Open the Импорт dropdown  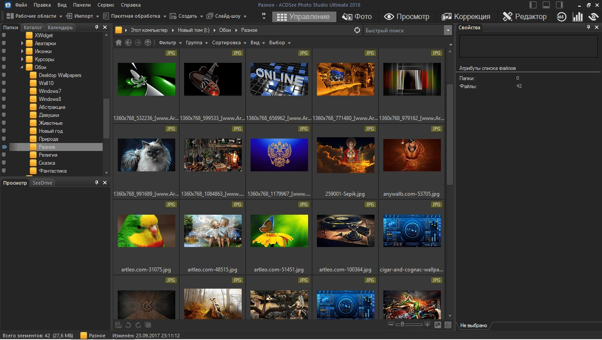click(83, 16)
